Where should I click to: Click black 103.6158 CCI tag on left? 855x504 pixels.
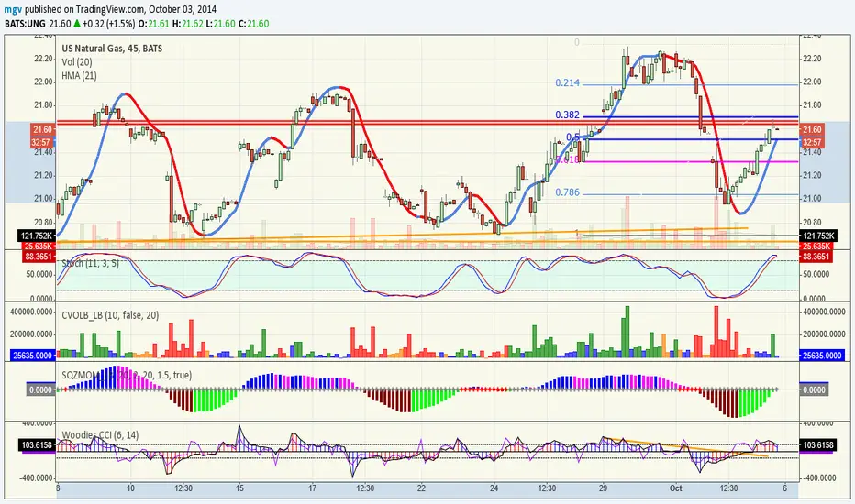click(x=38, y=445)
